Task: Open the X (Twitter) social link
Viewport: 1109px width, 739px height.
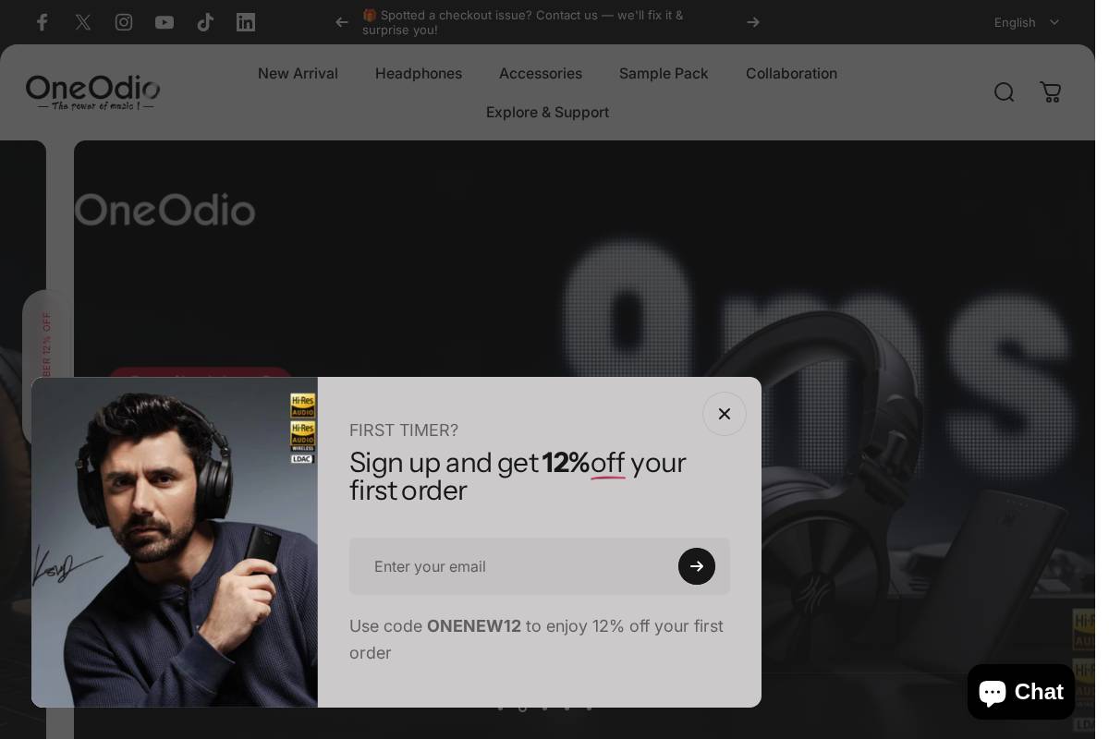Action: pos(83,22)
